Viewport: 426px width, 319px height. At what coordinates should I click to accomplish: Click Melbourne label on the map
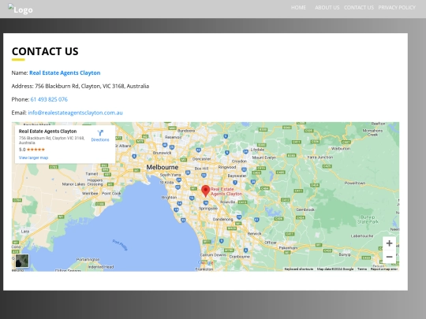coord(163,167)
